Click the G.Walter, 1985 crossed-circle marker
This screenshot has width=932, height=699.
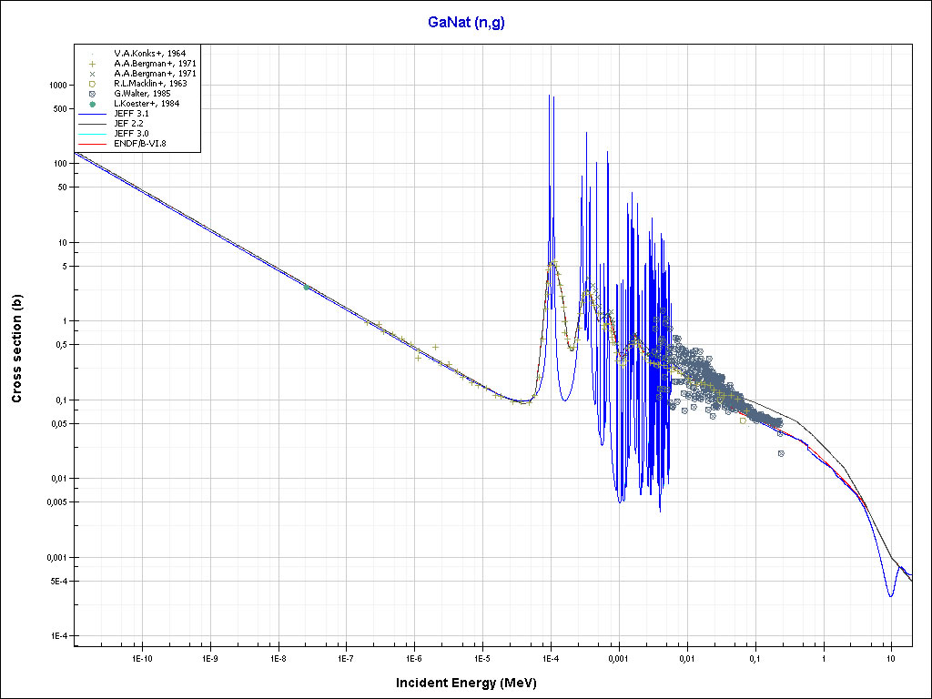pyautogui.click(x=92, y=94)
